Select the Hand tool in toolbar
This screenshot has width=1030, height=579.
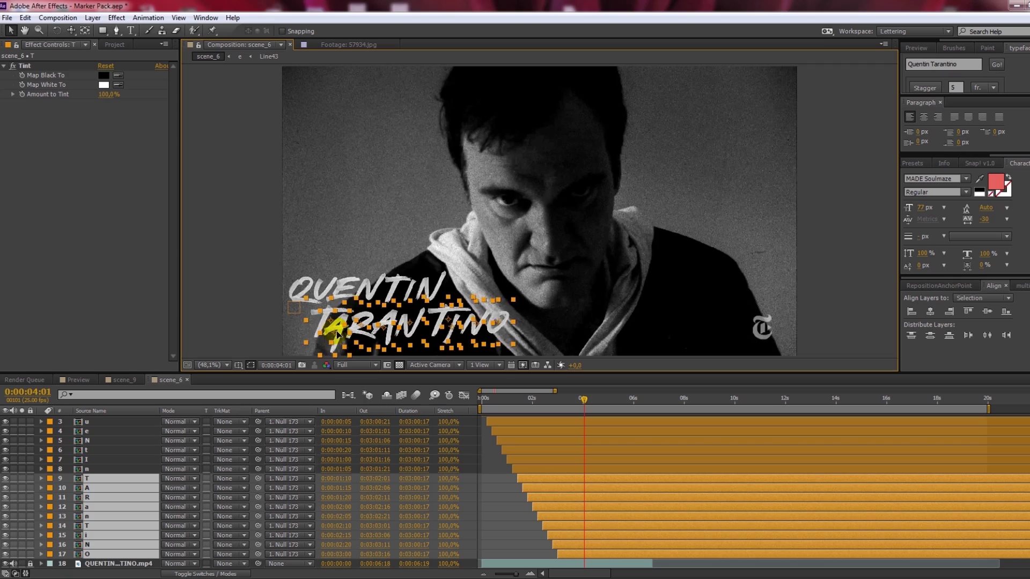coord(25,31)
